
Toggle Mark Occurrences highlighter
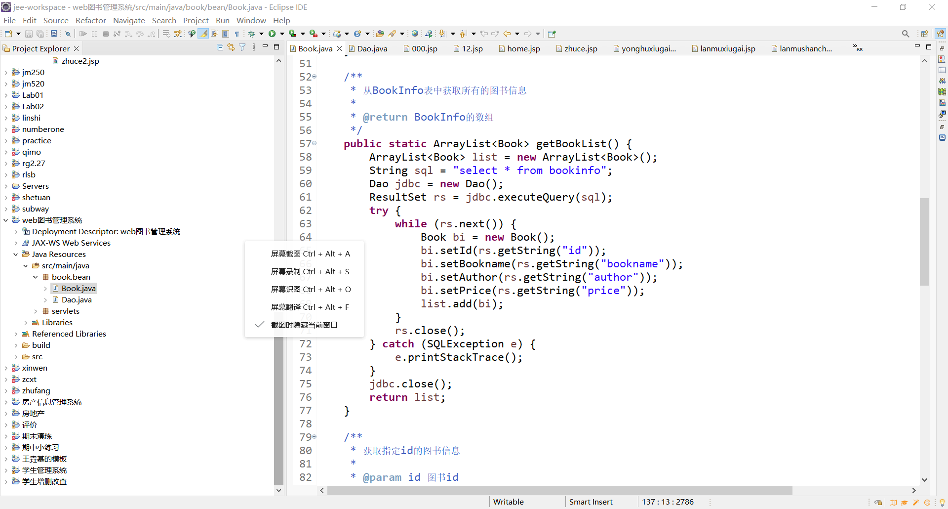203,34
